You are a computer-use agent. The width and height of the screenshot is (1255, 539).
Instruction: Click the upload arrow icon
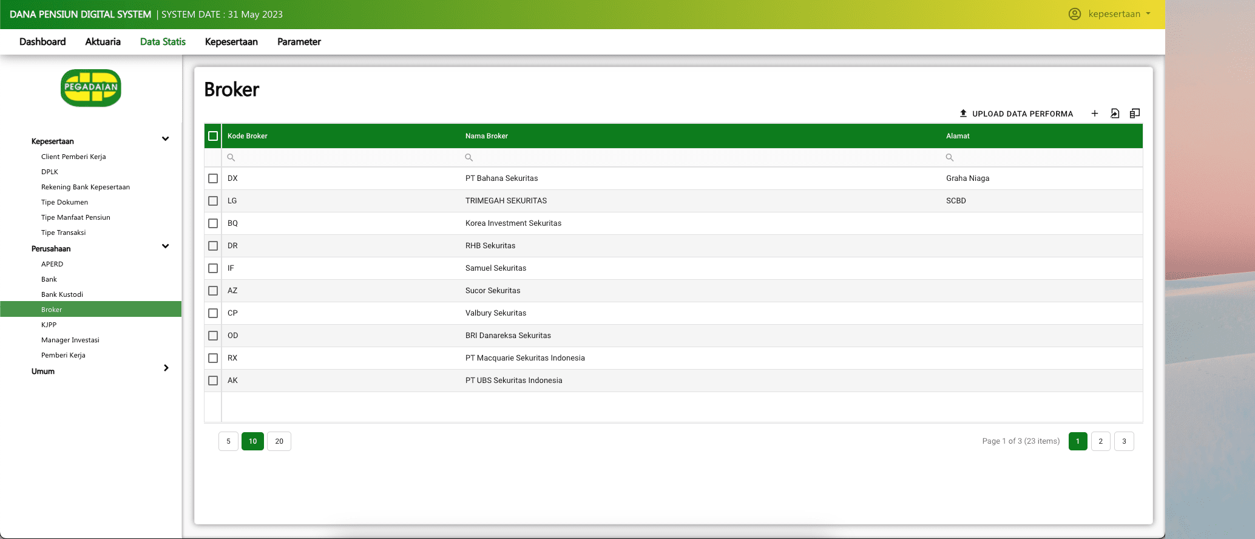pyautogui.click(x=963, y=114)
